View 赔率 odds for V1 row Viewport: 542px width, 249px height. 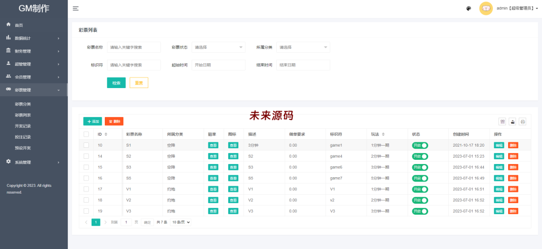click(213, 189)
